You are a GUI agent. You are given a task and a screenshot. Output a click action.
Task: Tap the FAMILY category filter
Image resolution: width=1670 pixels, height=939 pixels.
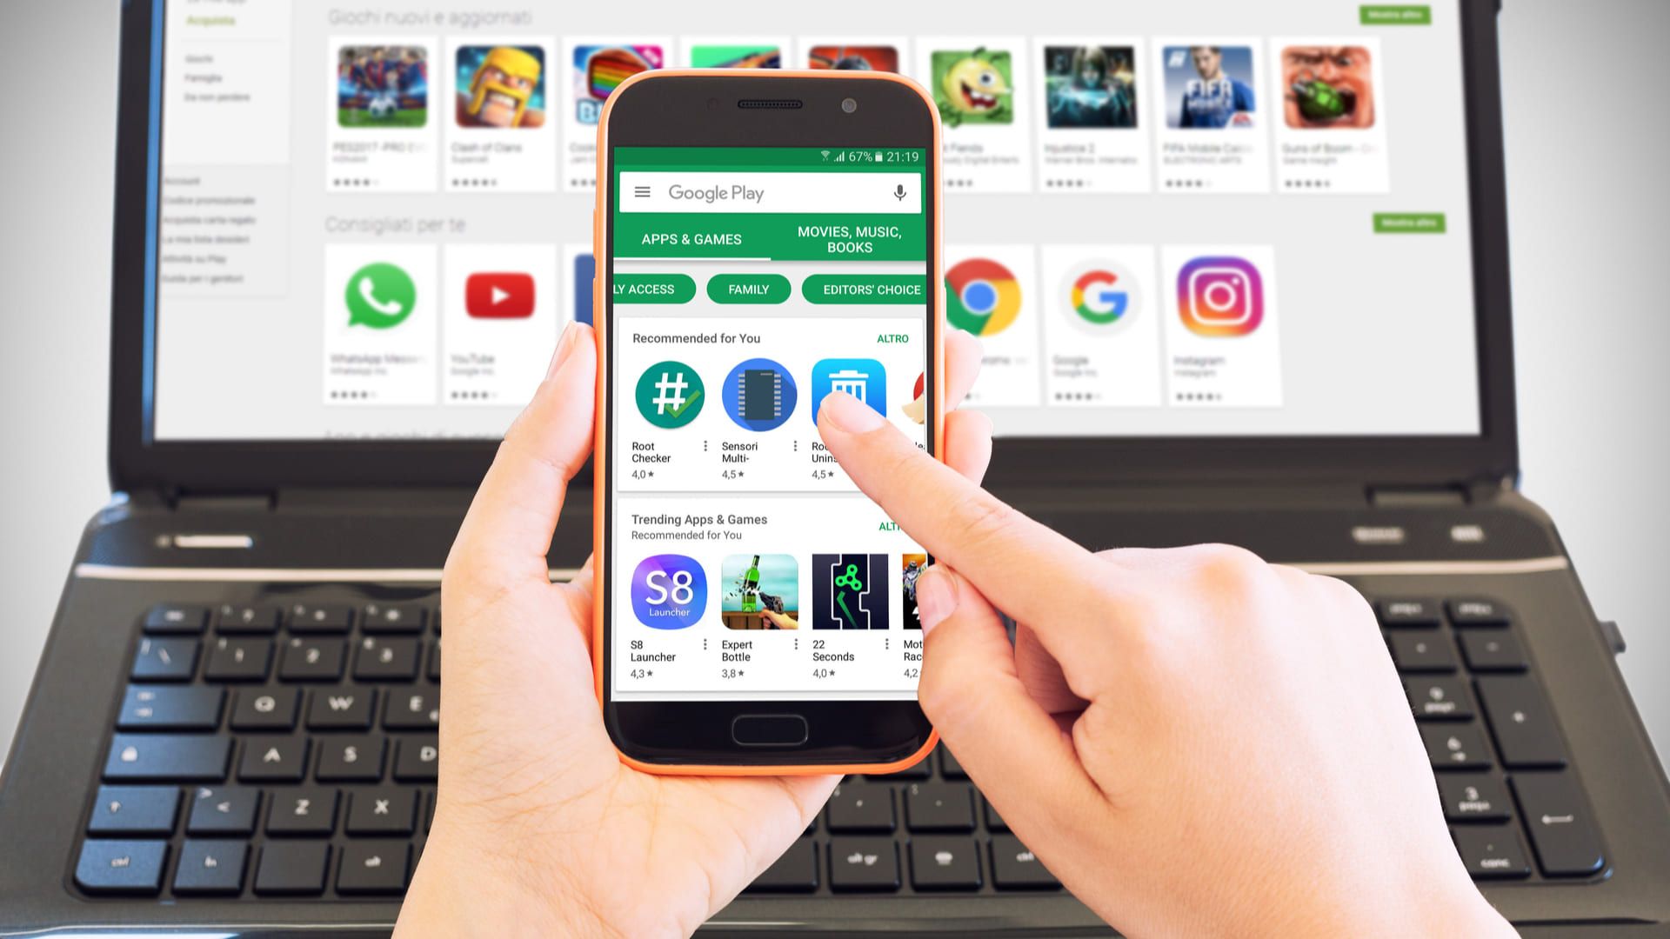point(746,289)
